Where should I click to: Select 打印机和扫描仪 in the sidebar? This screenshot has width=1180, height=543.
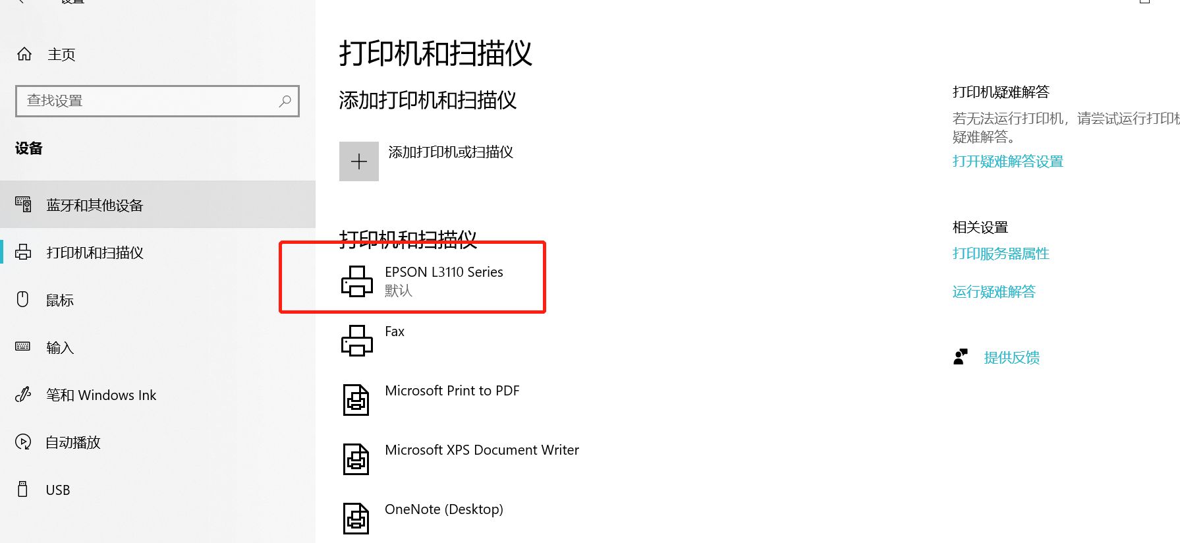click(158, 252)
